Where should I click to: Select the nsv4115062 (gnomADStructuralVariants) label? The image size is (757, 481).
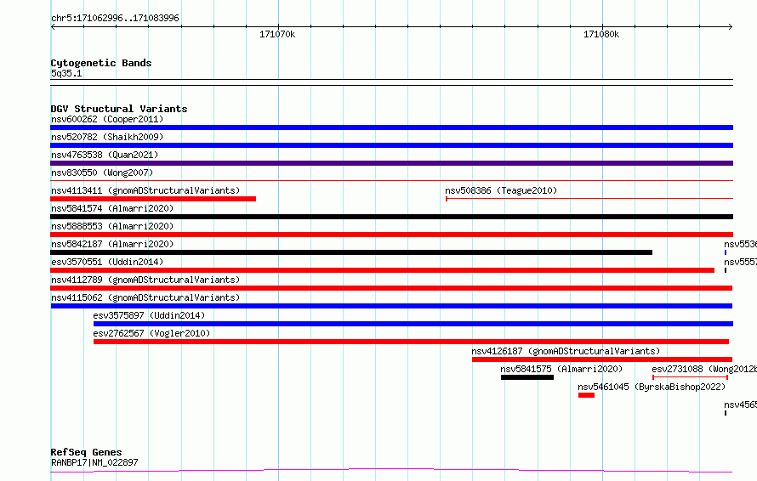145,297
